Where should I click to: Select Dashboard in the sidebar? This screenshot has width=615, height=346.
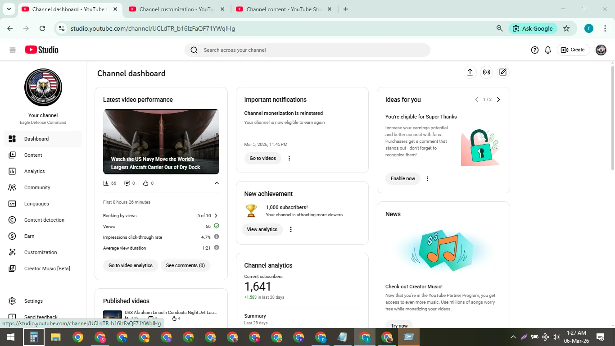point(43,139)
